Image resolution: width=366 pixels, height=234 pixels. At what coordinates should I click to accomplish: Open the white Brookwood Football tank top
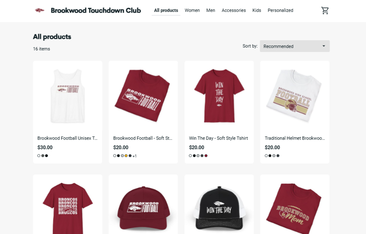tap(68, 96)
